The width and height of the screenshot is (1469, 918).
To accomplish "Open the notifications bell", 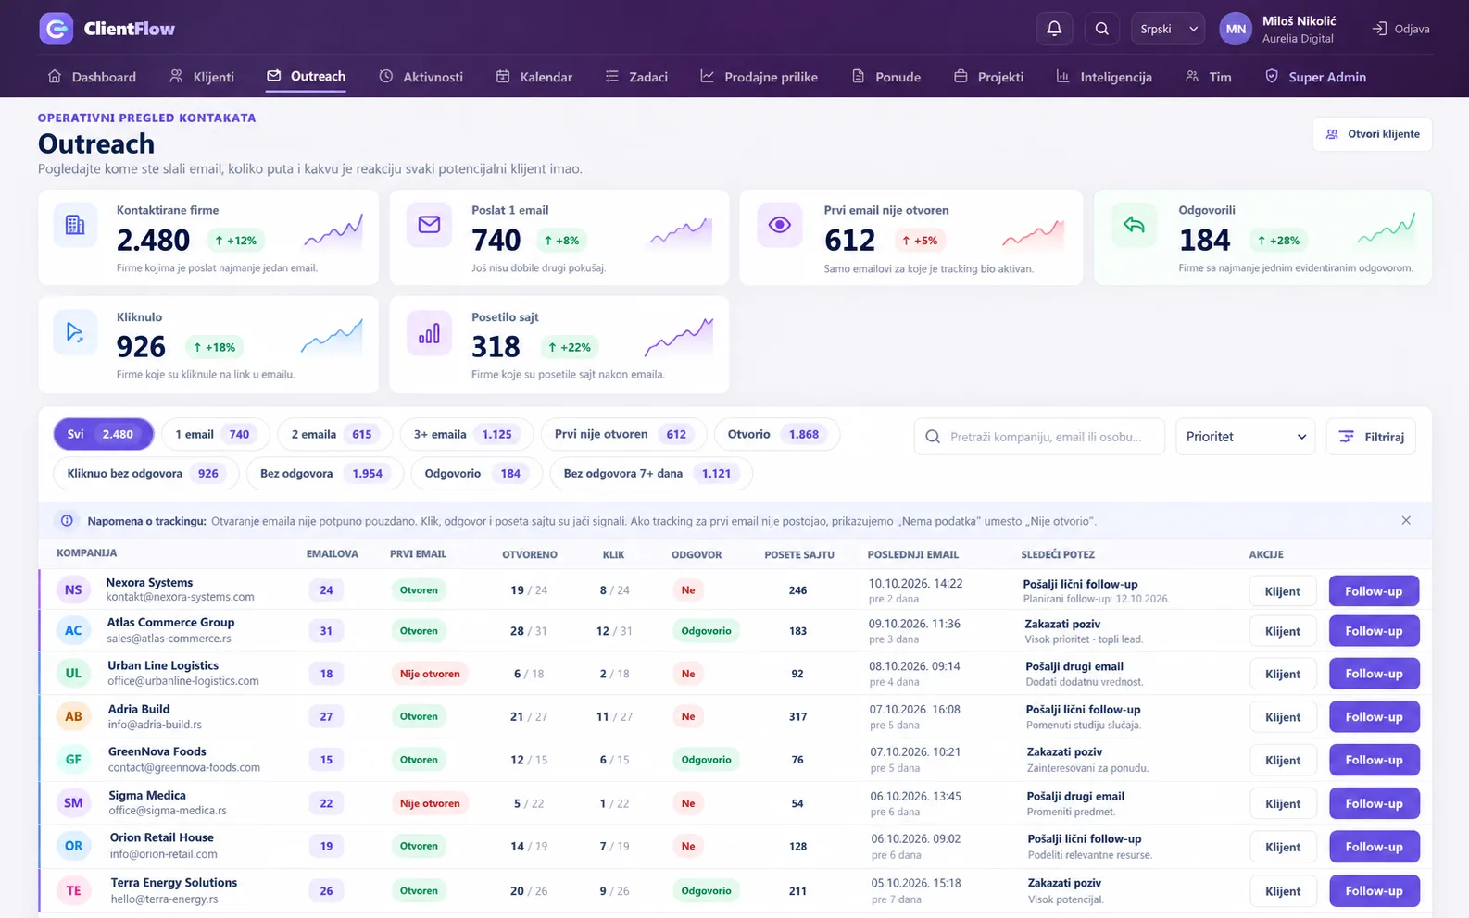I will click(1054, 29).
